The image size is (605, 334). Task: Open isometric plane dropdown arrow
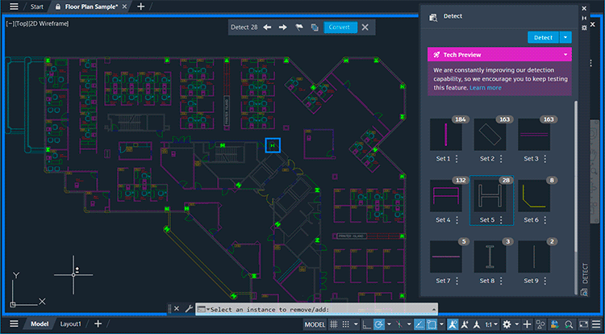pos(409,324)
